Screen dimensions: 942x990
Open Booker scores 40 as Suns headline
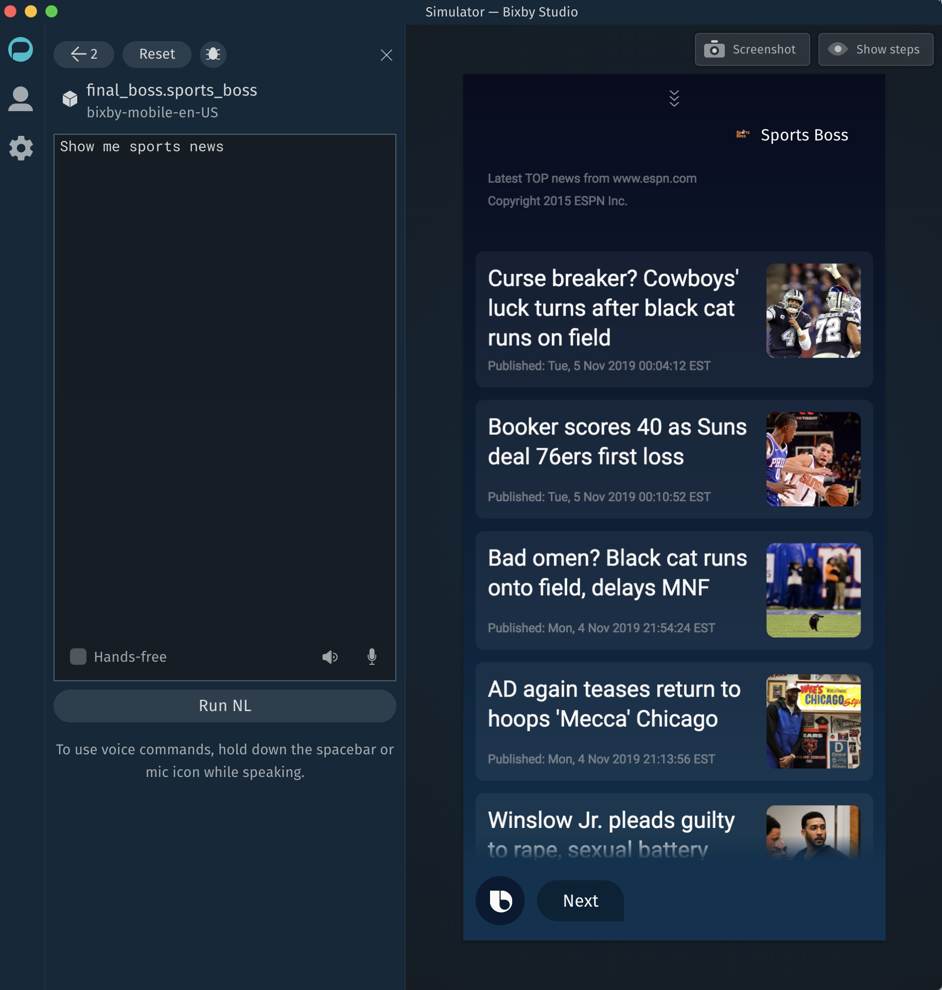(617, 442)
